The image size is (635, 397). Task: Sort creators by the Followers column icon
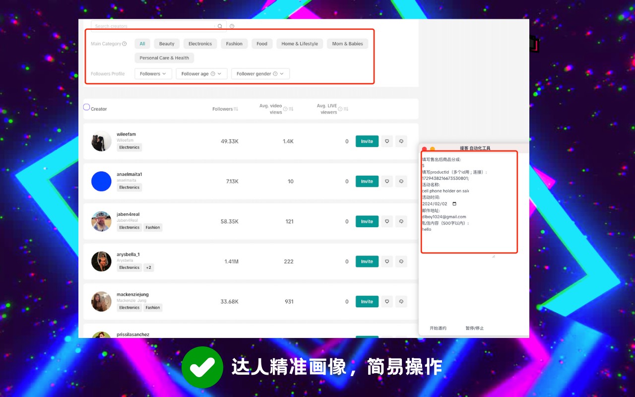236,109
